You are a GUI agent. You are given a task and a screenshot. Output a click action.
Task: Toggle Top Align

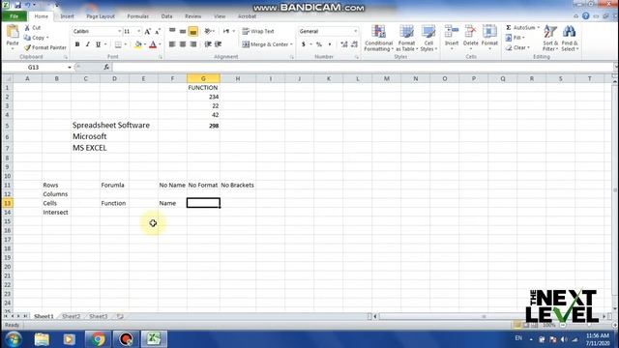(172, 31)
